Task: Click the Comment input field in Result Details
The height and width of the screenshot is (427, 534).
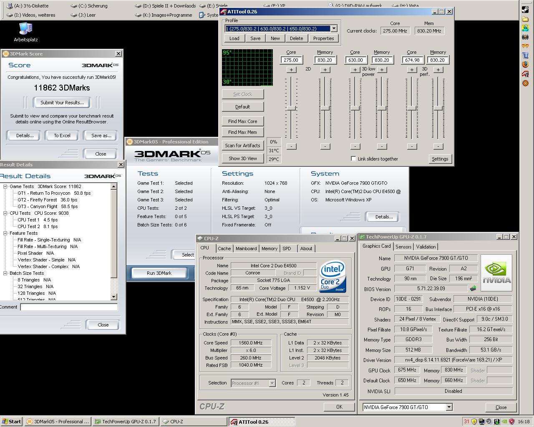Action: pyautogui.click(x=69, y=307)
